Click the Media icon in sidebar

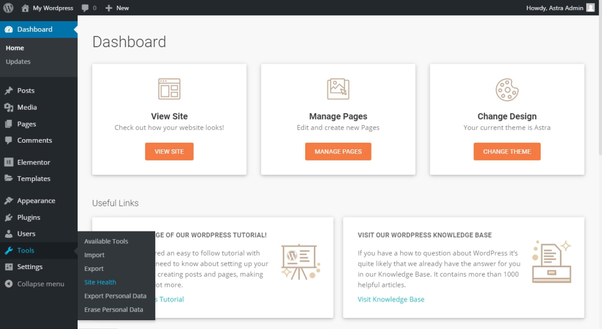[9, 108]
